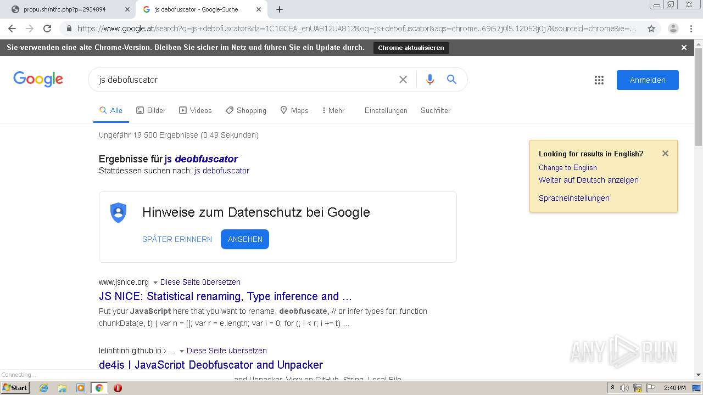This screenshot has width=703, height=395.
Task: Close the propu.sh tab
Action: [x=127, y=9]
